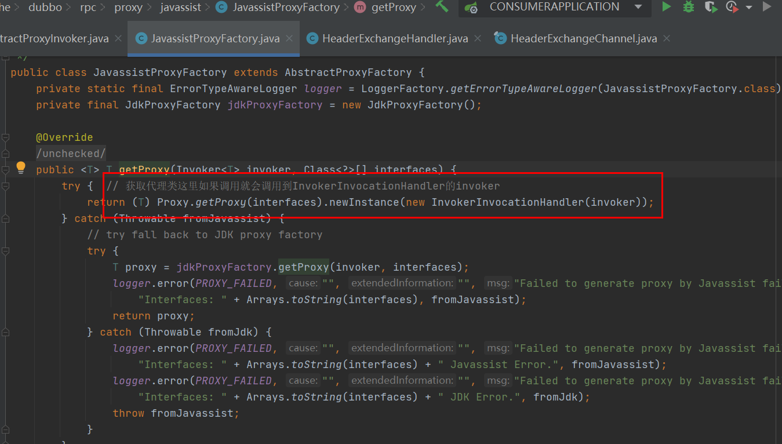782x444 pixels.
Task: Click the comment '// try fall back to JDK proxy factory'
Action: point(205,235)
